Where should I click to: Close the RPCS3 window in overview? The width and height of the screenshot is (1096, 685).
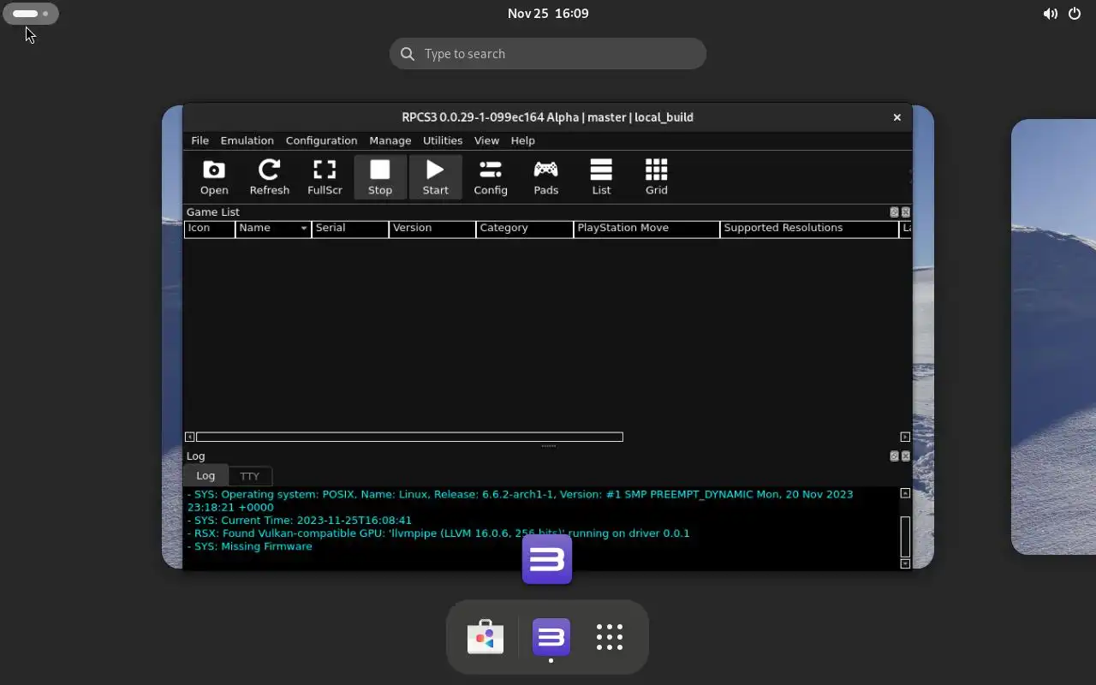(896, 117)
